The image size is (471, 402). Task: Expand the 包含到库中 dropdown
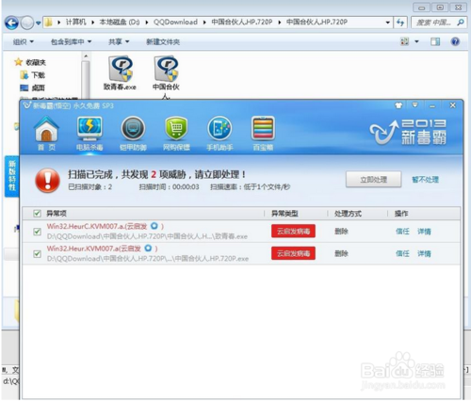[x=71, y=41]
